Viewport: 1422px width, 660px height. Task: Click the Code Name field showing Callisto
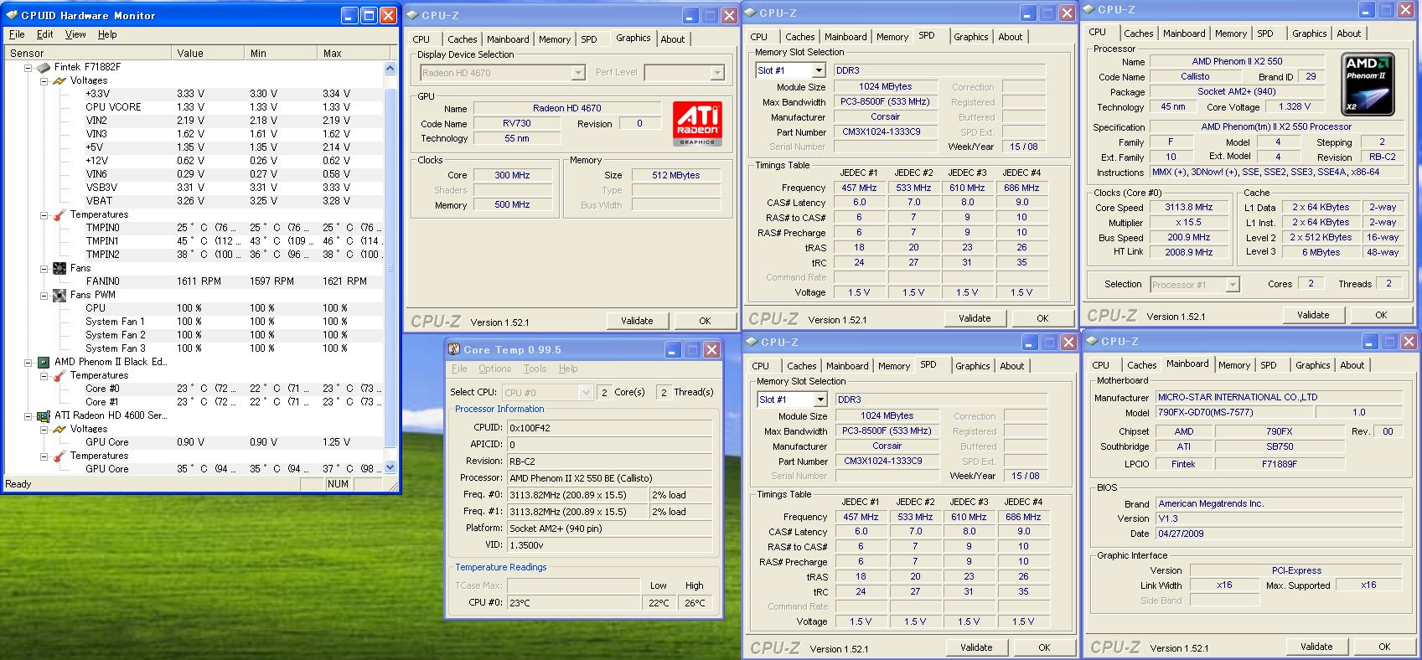[1195, 76]
